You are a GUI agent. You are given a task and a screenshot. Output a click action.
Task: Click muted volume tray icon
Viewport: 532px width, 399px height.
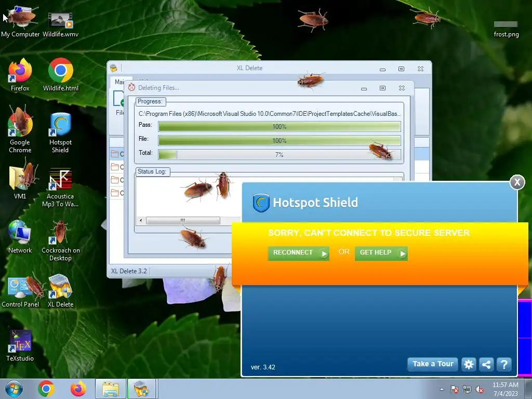point(480,390)
